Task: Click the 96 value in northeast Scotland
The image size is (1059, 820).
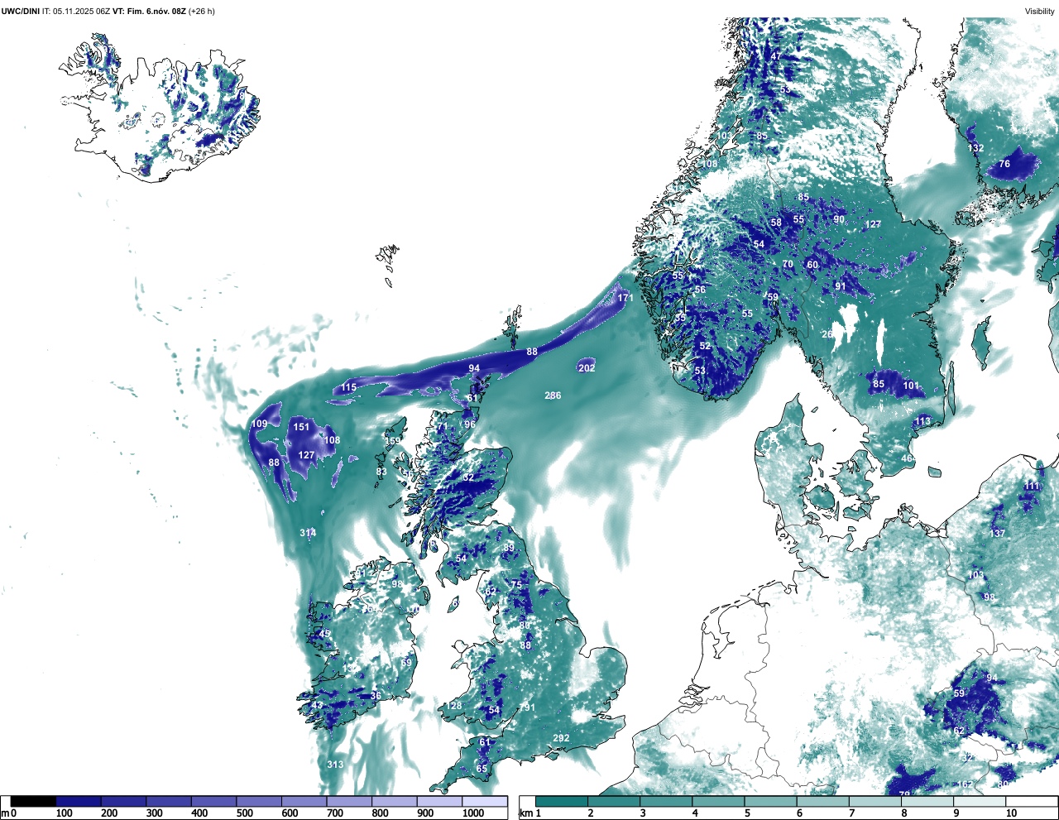Action: 470,424
